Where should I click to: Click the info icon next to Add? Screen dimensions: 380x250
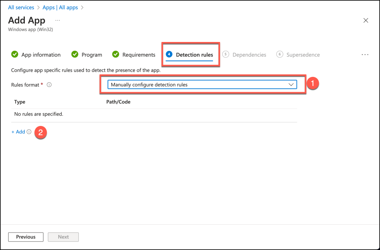(29, 132)
